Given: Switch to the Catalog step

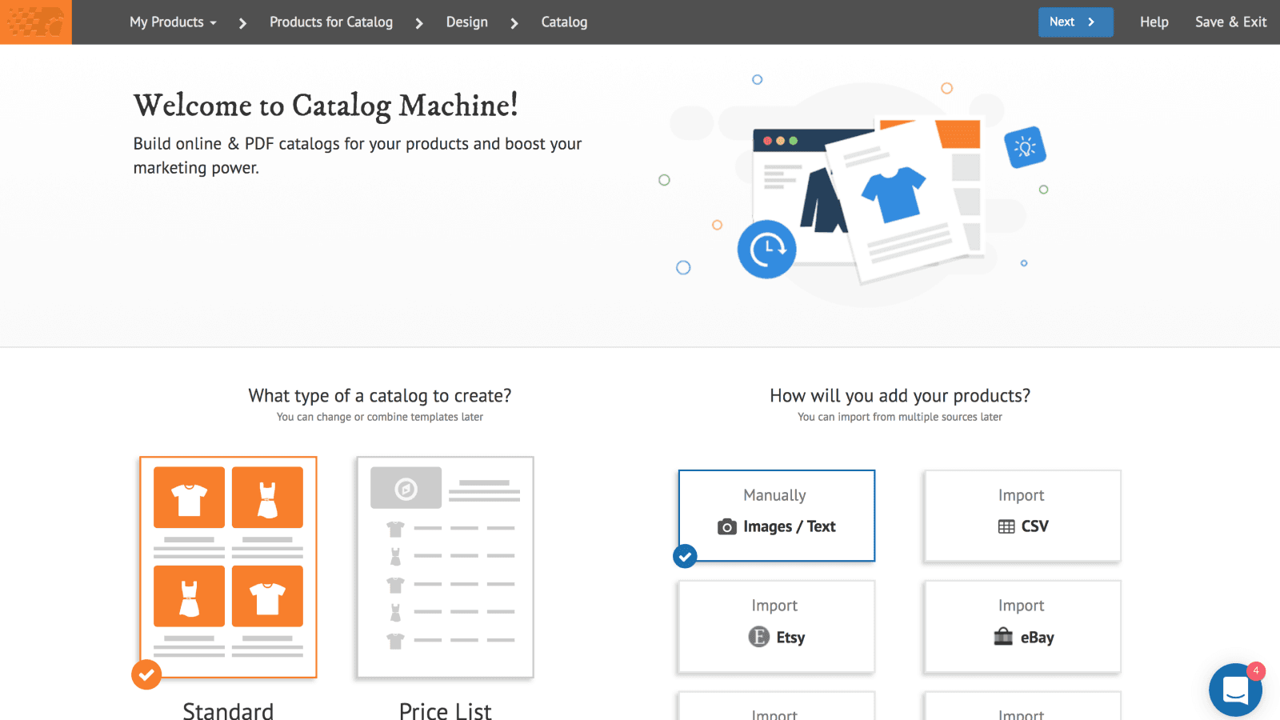Looking at the screenshot, I should pyautogui.click(x=564, y=22).
